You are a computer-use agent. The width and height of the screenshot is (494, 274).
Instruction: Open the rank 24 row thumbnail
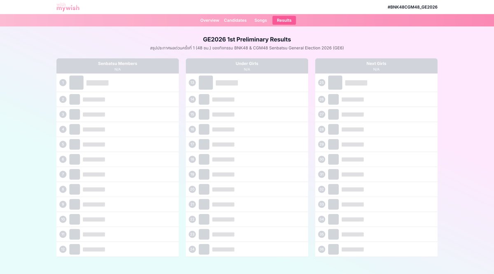pyautogui.click(x=204, y=249)
